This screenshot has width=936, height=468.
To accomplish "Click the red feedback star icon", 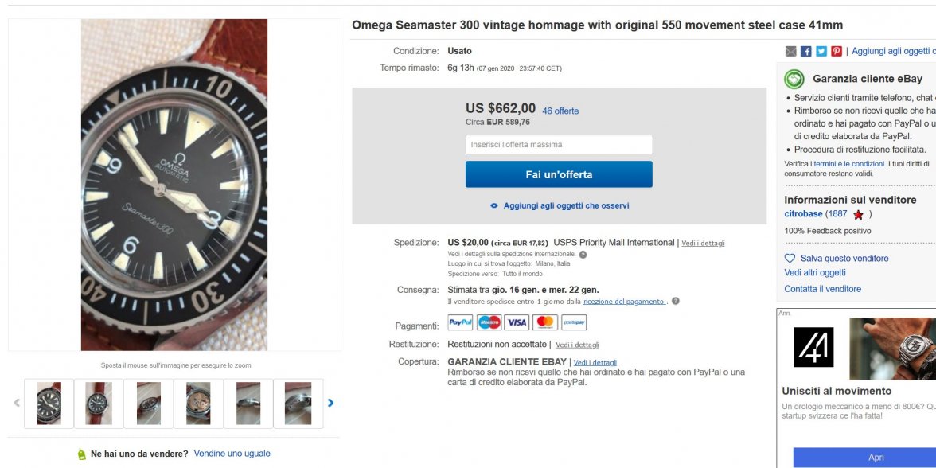I will 858,215.
